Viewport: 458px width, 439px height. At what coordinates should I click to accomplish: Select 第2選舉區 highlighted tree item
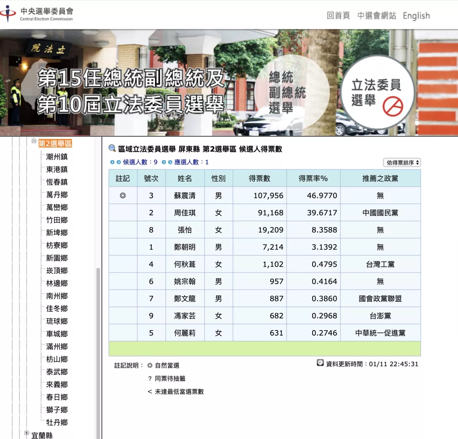point(55,144)
